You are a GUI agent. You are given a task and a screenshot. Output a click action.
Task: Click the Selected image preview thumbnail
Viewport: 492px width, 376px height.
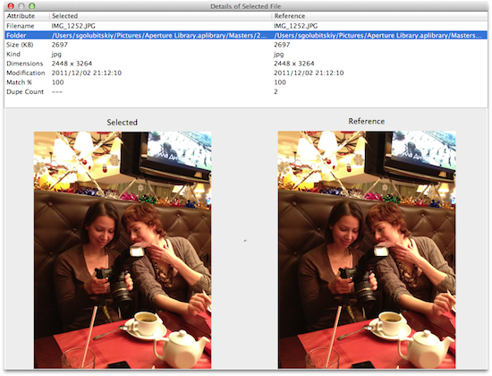pyautogui.click(x=123, y=250)
